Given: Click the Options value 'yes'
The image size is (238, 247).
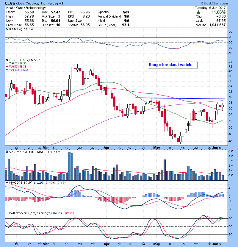Looking at the screenshot, I should point(126,12).
